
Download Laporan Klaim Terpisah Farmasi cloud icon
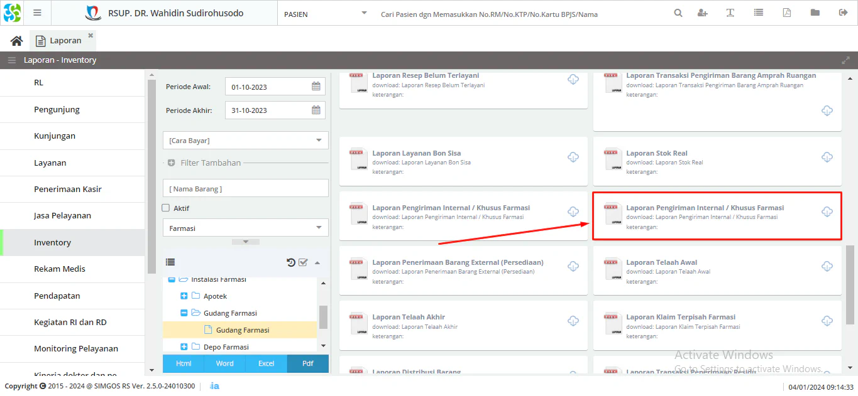[x=827, y=321]
